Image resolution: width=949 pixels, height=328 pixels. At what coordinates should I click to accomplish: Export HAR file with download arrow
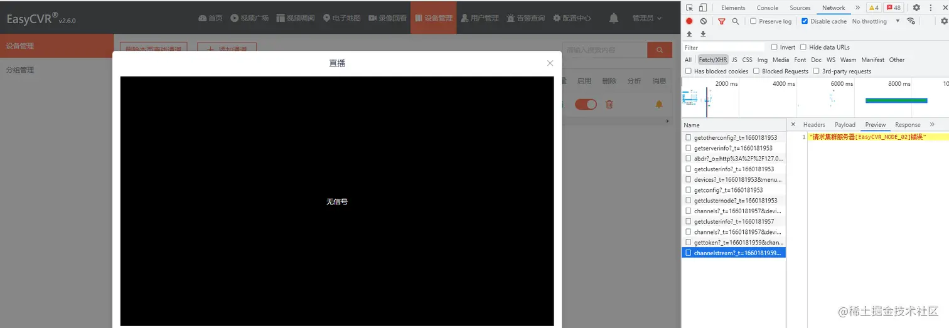pos(703,34)
